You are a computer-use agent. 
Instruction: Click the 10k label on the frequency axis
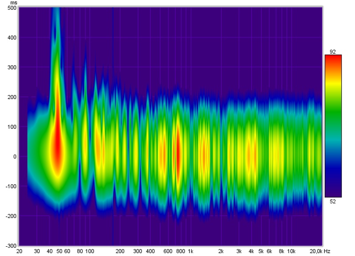coord(291,251)
